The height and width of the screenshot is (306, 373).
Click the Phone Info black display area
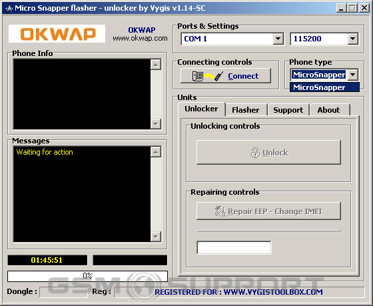pyautogui.click(x=82, y=94)
